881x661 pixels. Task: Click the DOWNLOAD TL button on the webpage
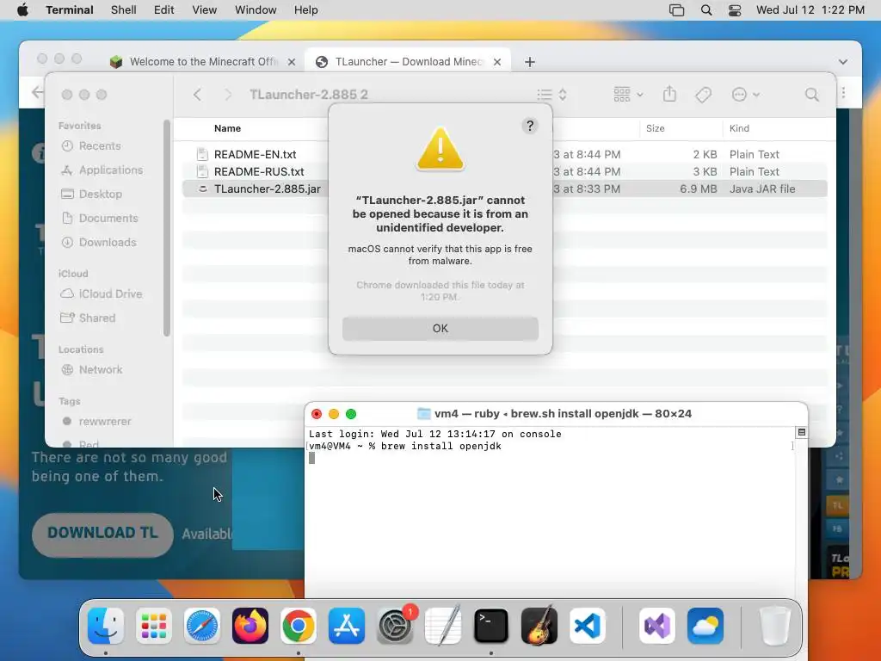(102, 534)
